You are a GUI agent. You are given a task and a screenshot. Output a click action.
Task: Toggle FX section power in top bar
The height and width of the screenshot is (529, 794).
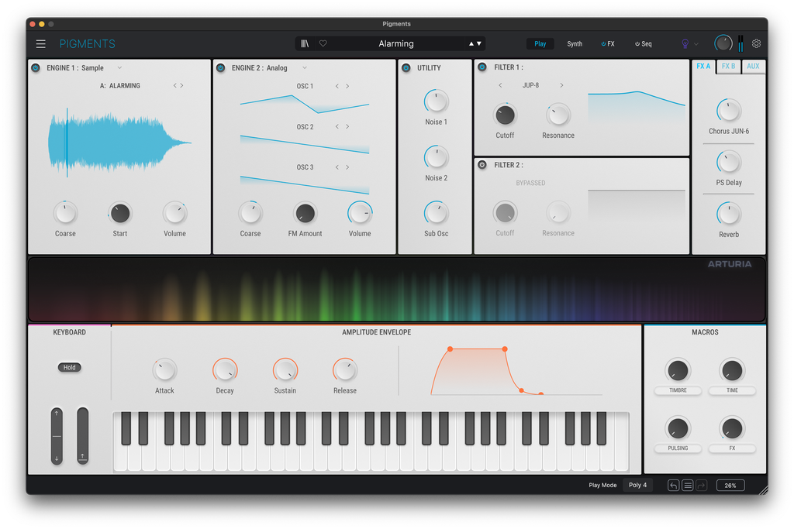tap(603, 44)
